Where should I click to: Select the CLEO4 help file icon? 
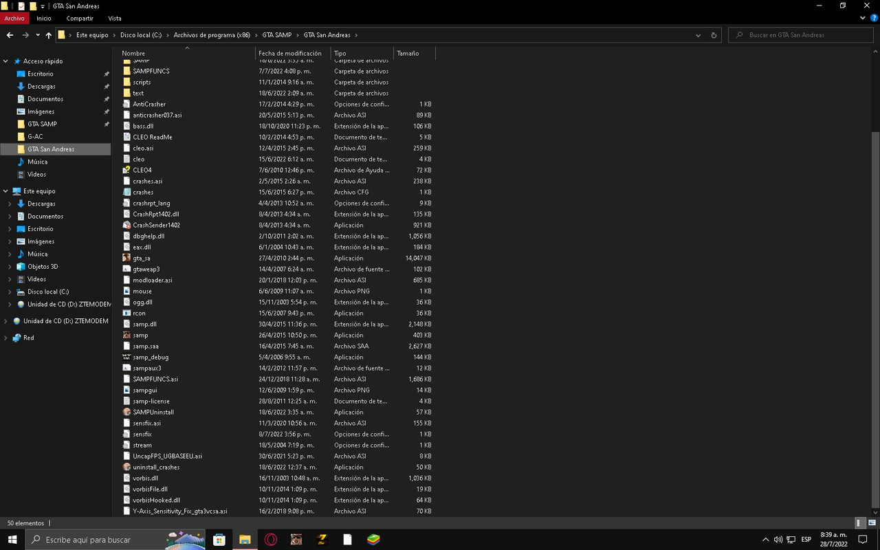[126, 170]
